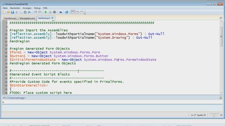This screenshot has width=225, height=126.
Task: Click the editor scrollbar's down arrow
Action: (221, 93)
